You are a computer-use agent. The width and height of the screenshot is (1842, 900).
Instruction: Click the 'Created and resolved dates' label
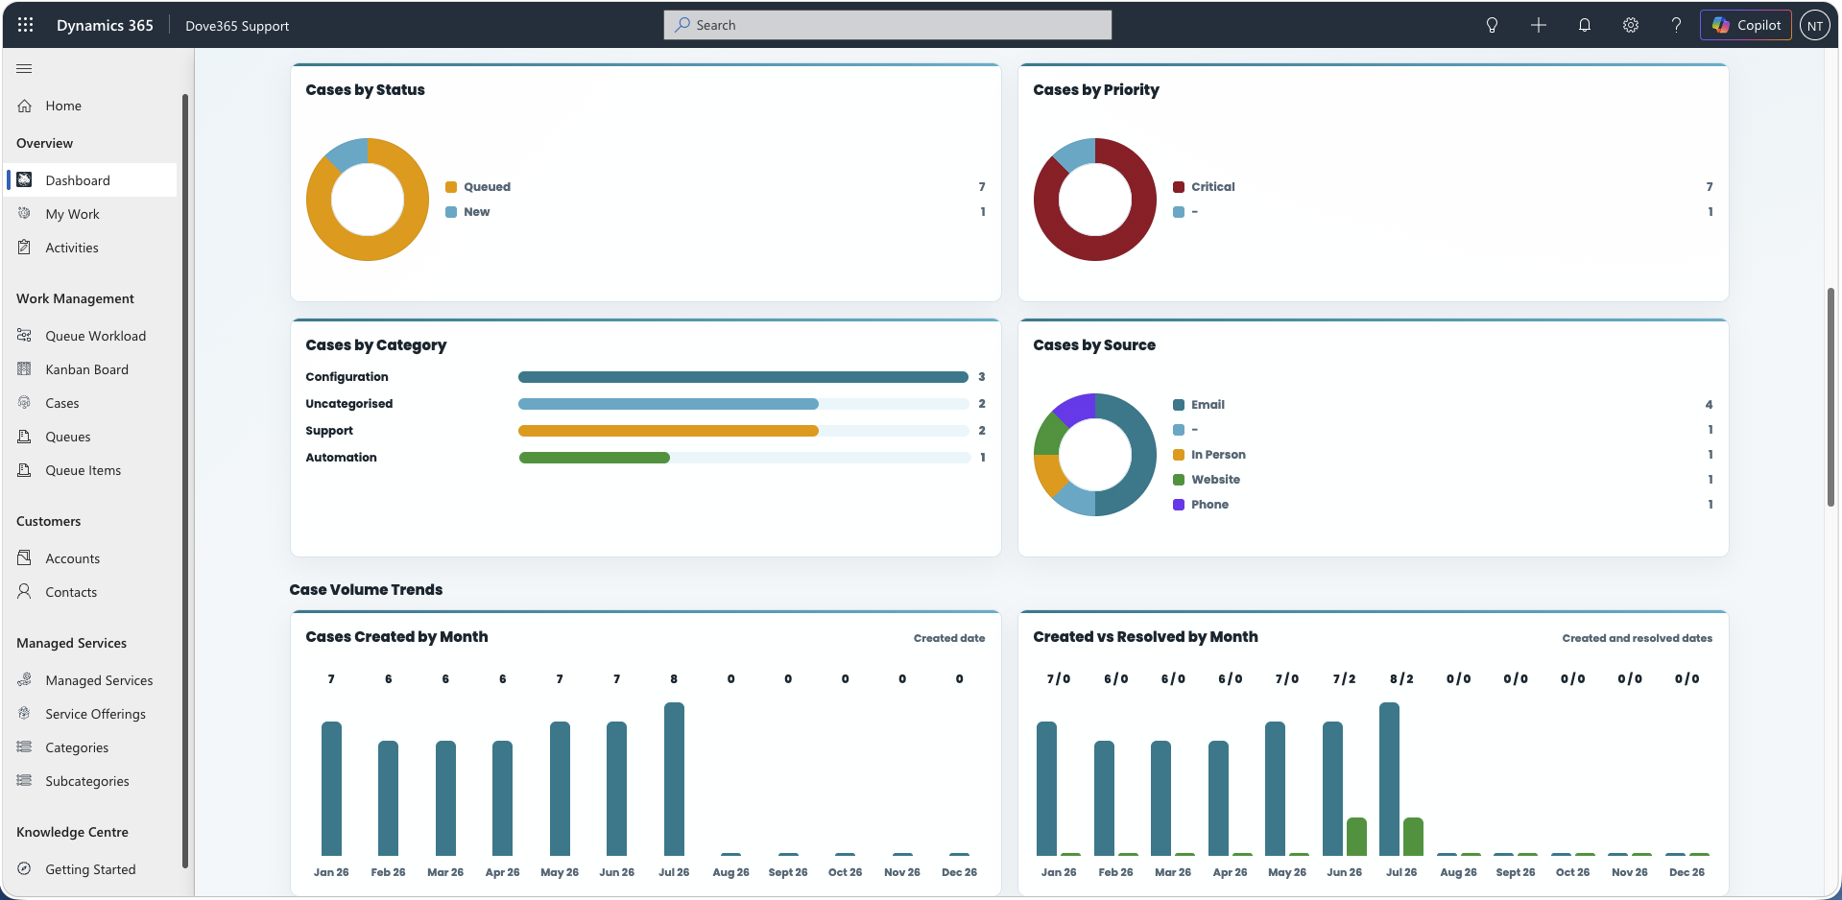pyautogui.click(x=1637, y=638)
